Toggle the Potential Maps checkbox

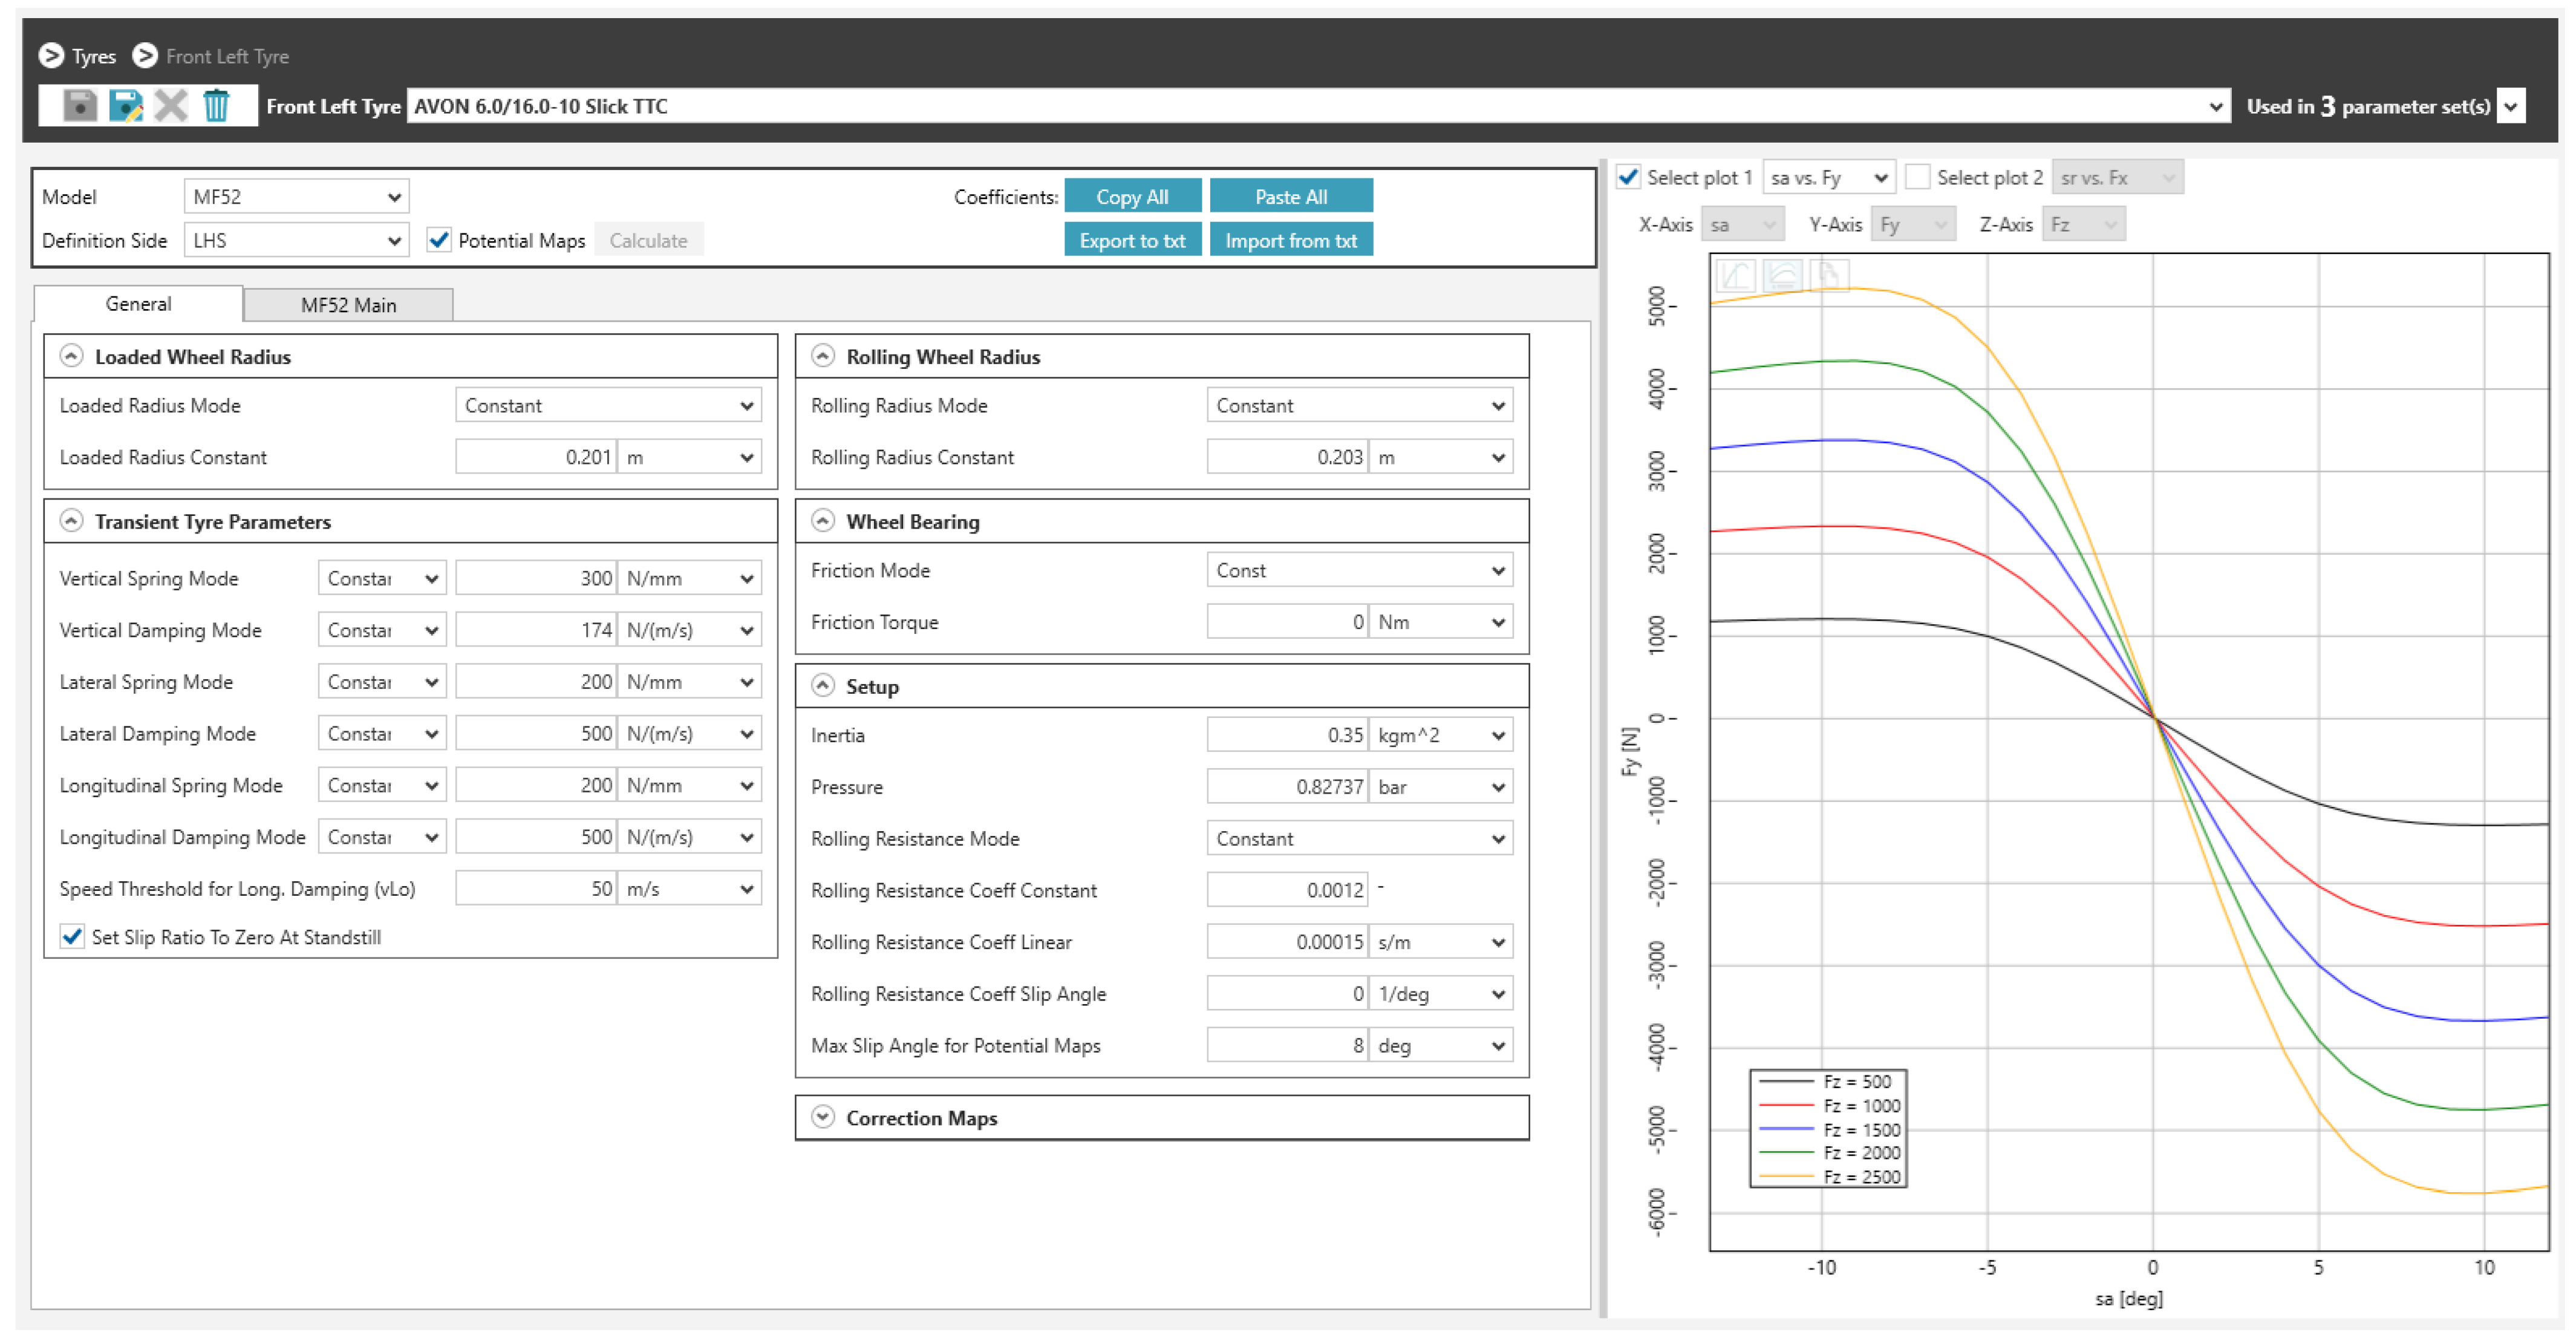438,240
